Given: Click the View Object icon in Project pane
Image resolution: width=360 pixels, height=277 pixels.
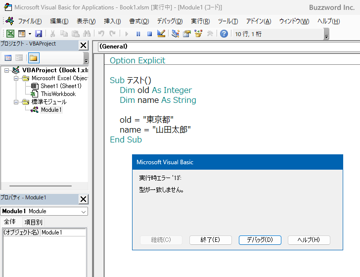Looking at the screenshot, I should [x=19, y=58].
